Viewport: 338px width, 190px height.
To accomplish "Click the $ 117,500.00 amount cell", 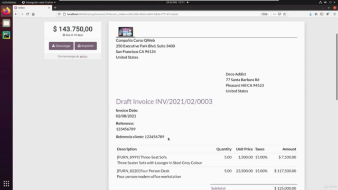I will click(x=285, y=171).
